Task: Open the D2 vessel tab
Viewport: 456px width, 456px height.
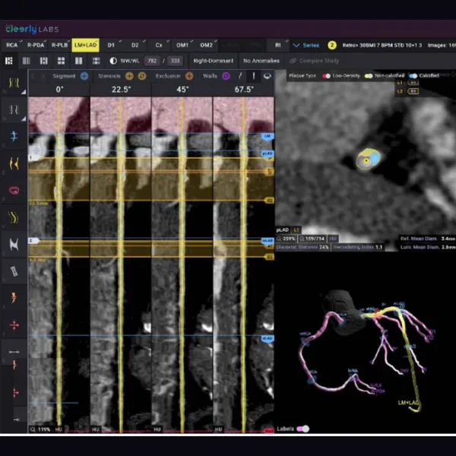Action: pos(135,45)
